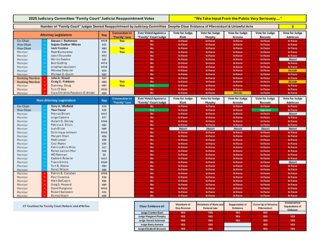
Task: Click the 'Abstain' cell in Craig Fishbein's row
Action: [x=292, y=81]
